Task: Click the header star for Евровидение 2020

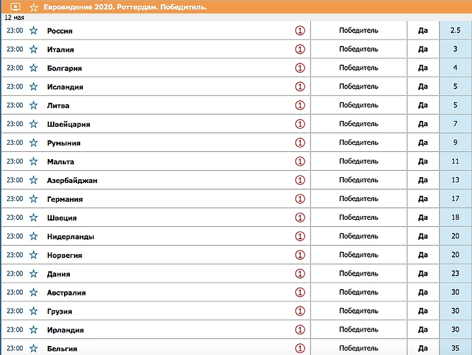Action: pyautogui.click(x=34, y=7)
